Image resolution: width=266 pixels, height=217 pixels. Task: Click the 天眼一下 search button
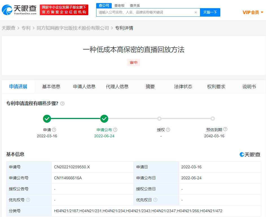(x=210, y=12)
